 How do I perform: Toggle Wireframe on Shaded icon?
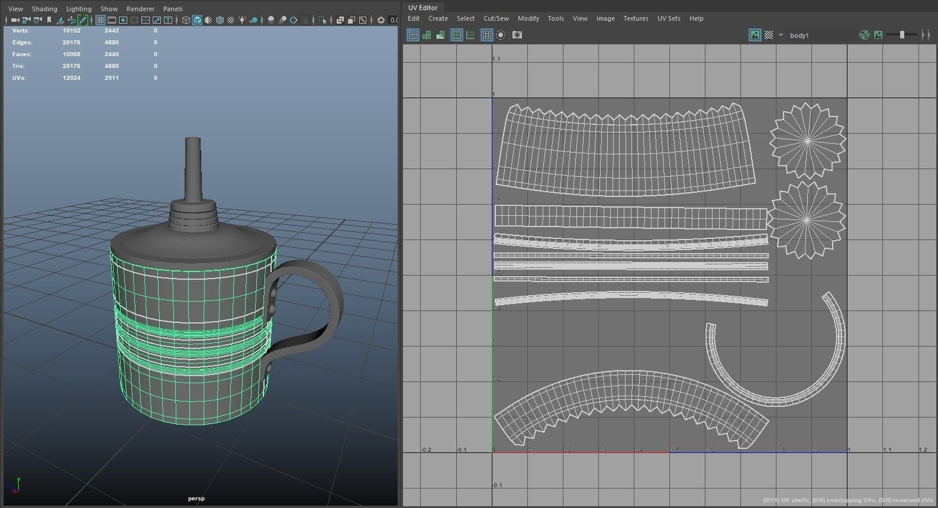pos(220,20)
